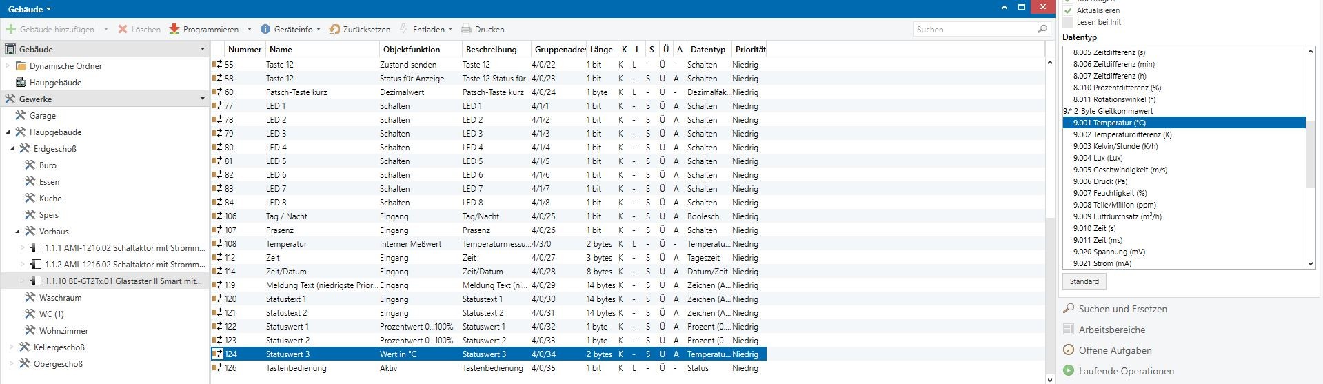Select the Garage tree item
The image size is (1323, 384).
(43, 116)
